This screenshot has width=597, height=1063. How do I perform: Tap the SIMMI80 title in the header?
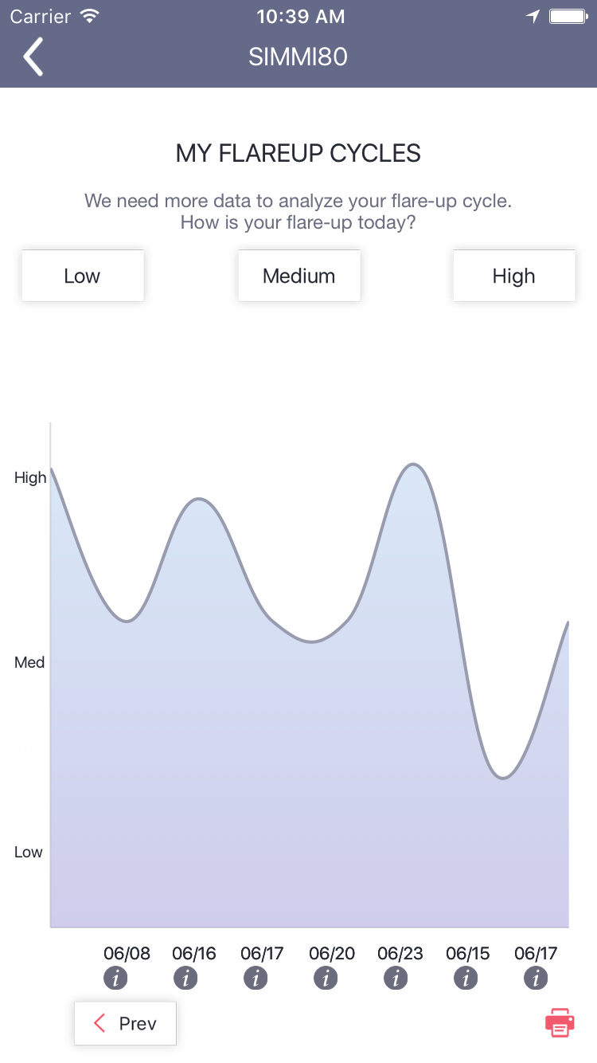298,57
